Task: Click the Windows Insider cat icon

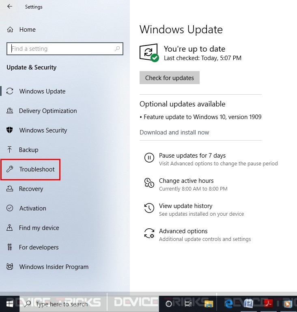Action: pyautogui.click(x=10, y=266)
